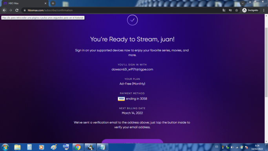This screenshot has height=151, width=268.
Task: Open File Explorer from the taskbar
Action: [x=17, y=147]
